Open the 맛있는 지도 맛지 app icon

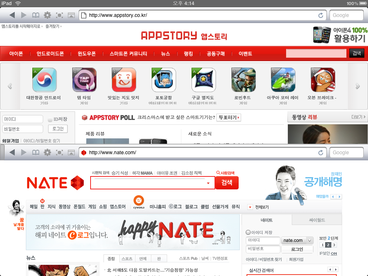coord(124,80)
